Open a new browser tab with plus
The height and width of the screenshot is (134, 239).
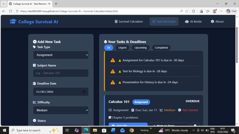pyautogui.click(x=56, y=4)
